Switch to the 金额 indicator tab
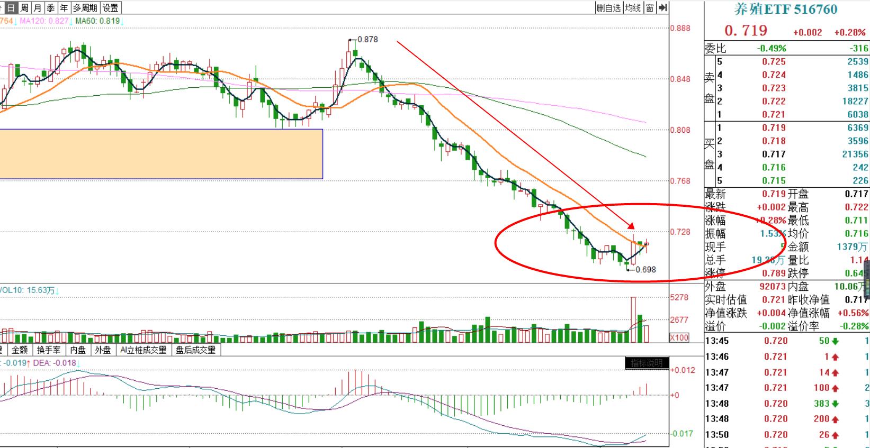The width and height of the screenshot is (870, 448). pyautogui.click(x=20, y=350)
